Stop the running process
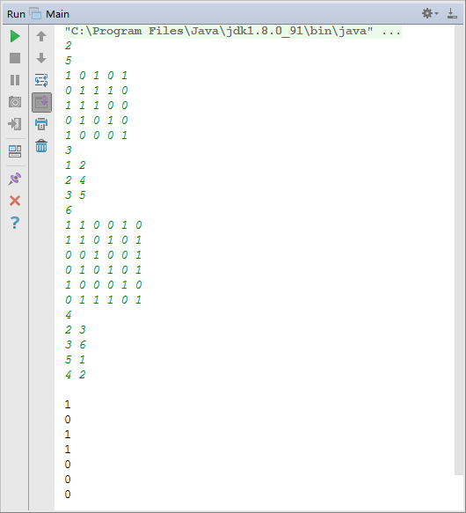Viewport: 466px width, 513px height. (x=15, y=58)
